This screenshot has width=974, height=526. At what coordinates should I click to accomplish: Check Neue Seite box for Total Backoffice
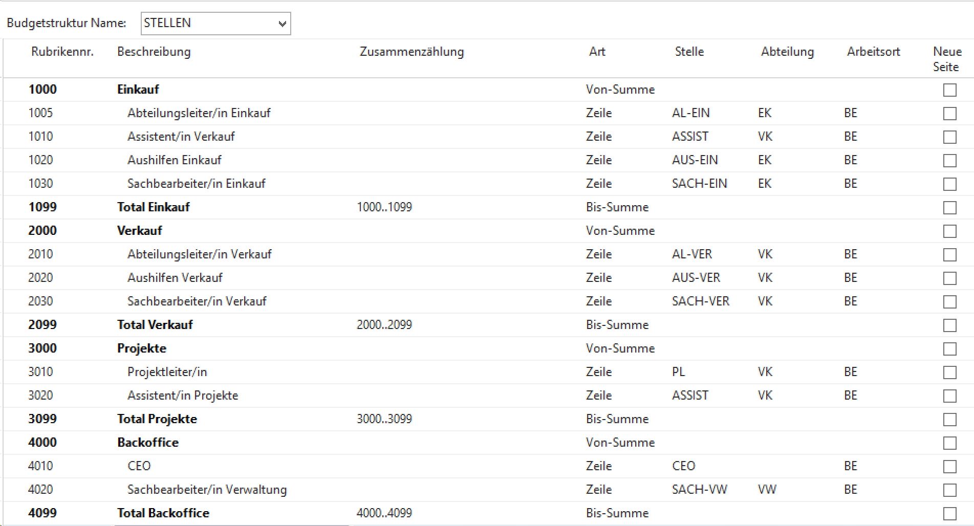[949, 514]
